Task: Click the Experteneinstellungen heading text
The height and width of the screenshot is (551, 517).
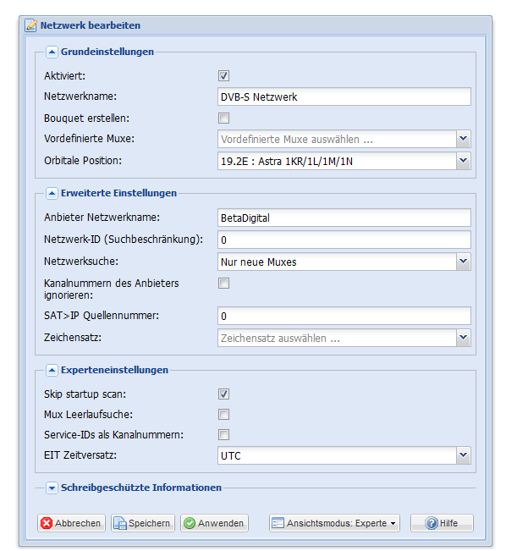Action: (114, 370)
